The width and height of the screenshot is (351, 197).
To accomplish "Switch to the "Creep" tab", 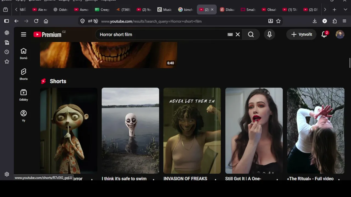I will point(103,10).
